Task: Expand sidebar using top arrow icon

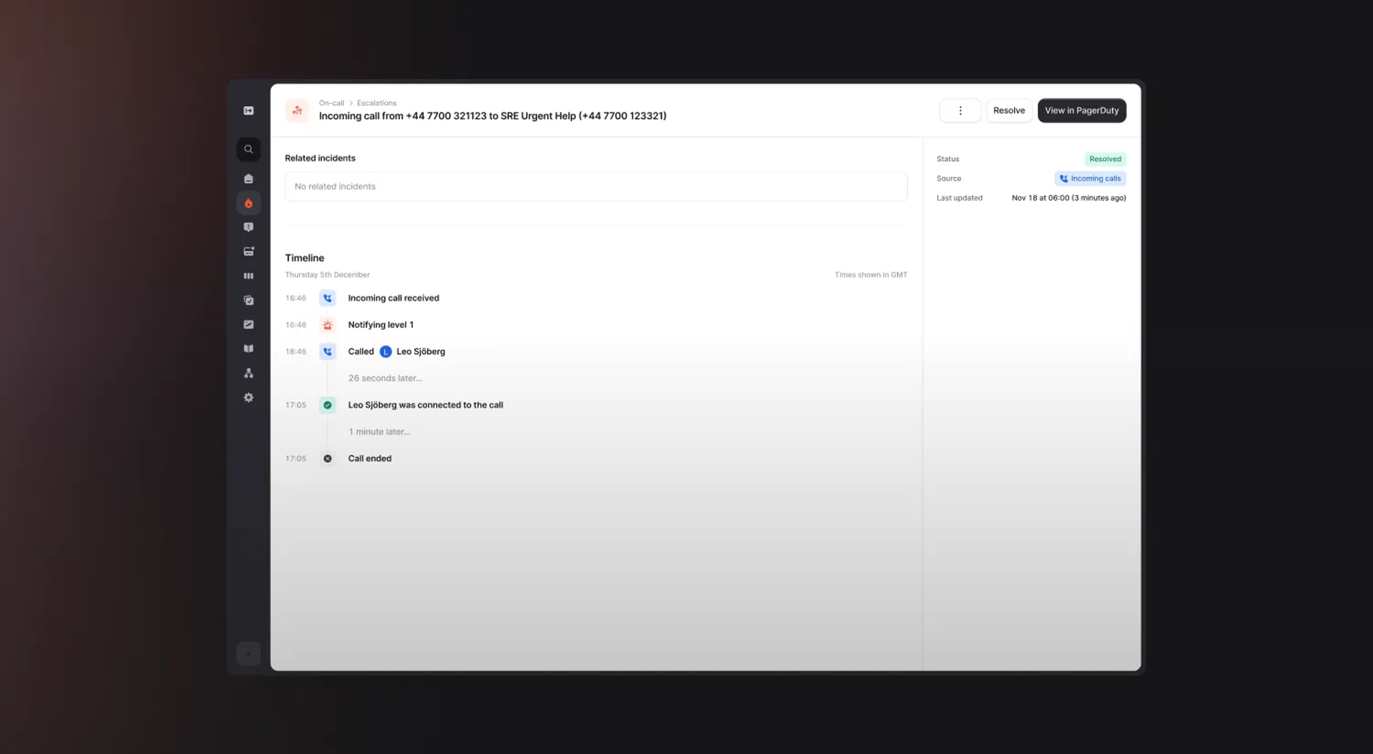Action: click(x=249, y=110)
